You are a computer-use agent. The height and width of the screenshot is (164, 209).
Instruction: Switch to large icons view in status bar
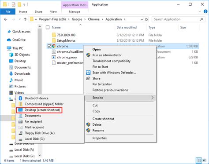coord(204,160)
